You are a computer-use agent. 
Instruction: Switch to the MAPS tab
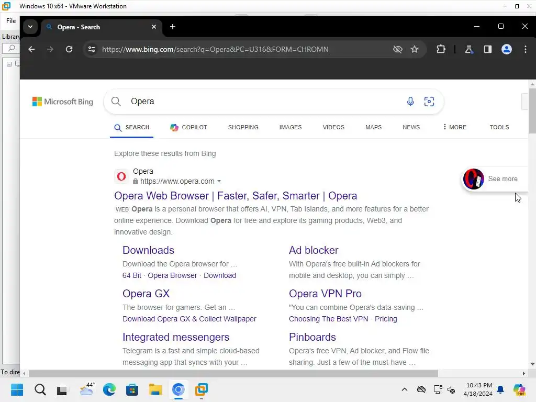(x=373, y=127)
